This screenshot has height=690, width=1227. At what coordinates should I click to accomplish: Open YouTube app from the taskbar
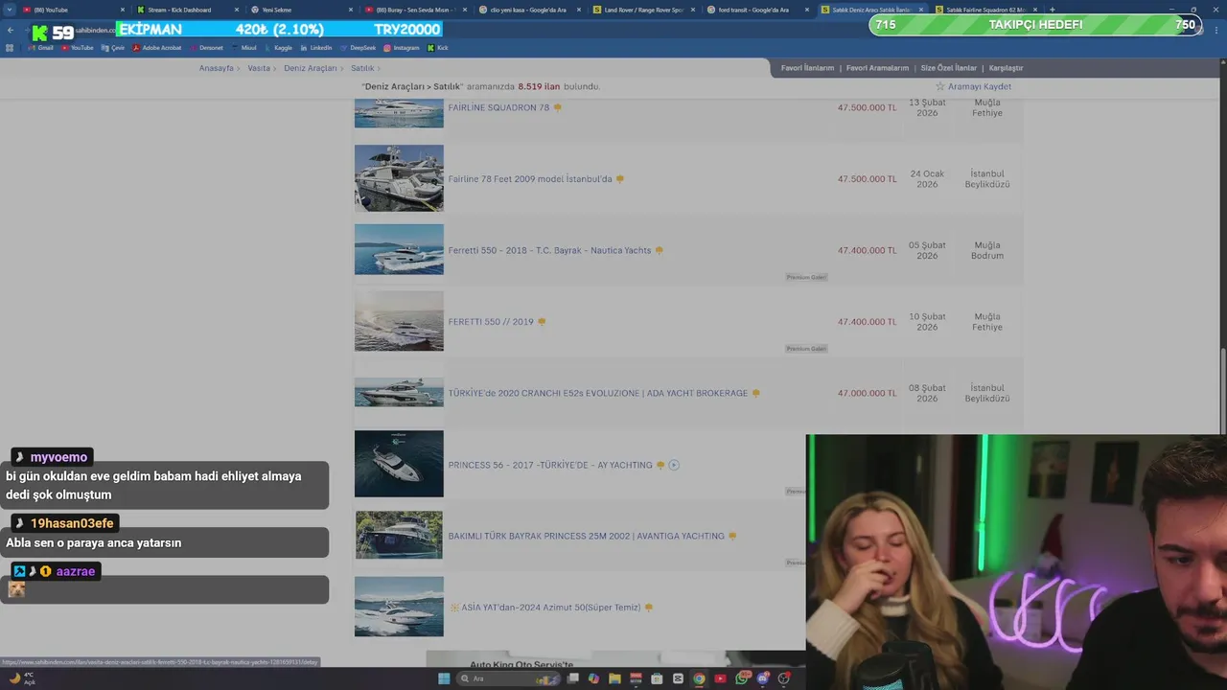click(x=720, y=678)
